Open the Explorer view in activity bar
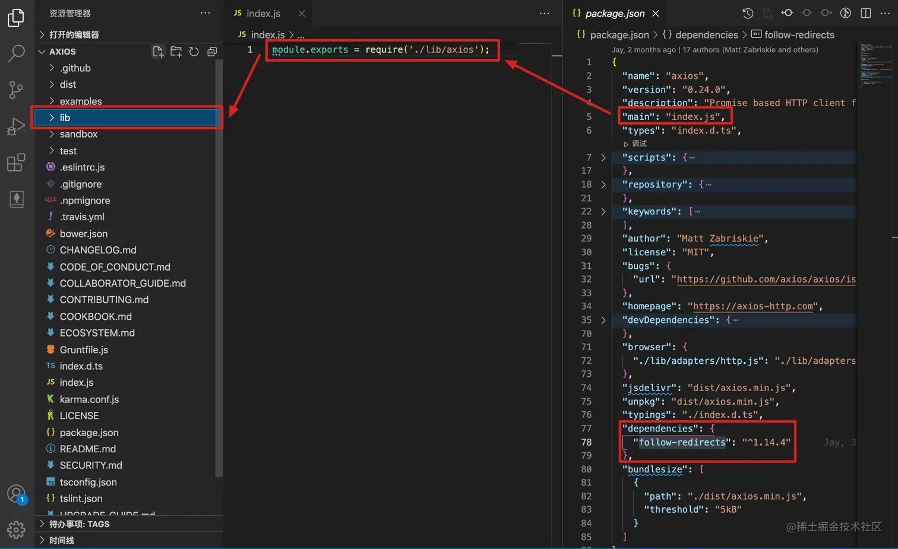The image size is (898, 549). tap(16, 18)
